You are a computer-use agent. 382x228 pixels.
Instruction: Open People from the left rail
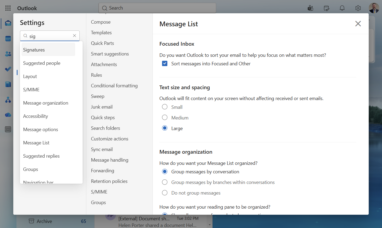[x=8, y=54]
